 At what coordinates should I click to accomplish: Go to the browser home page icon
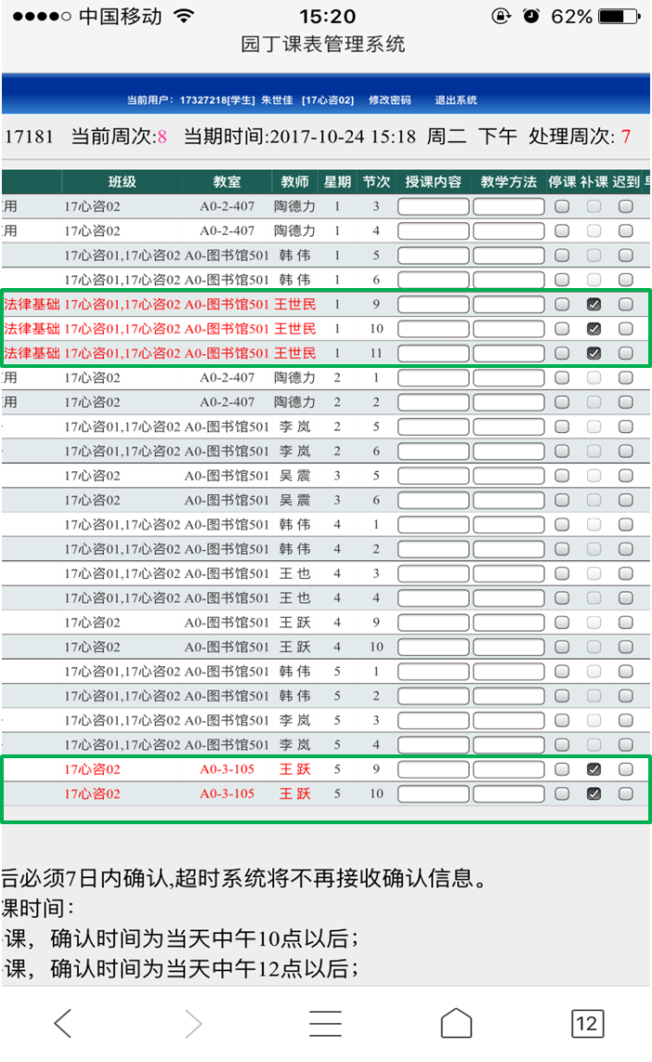456,1023
